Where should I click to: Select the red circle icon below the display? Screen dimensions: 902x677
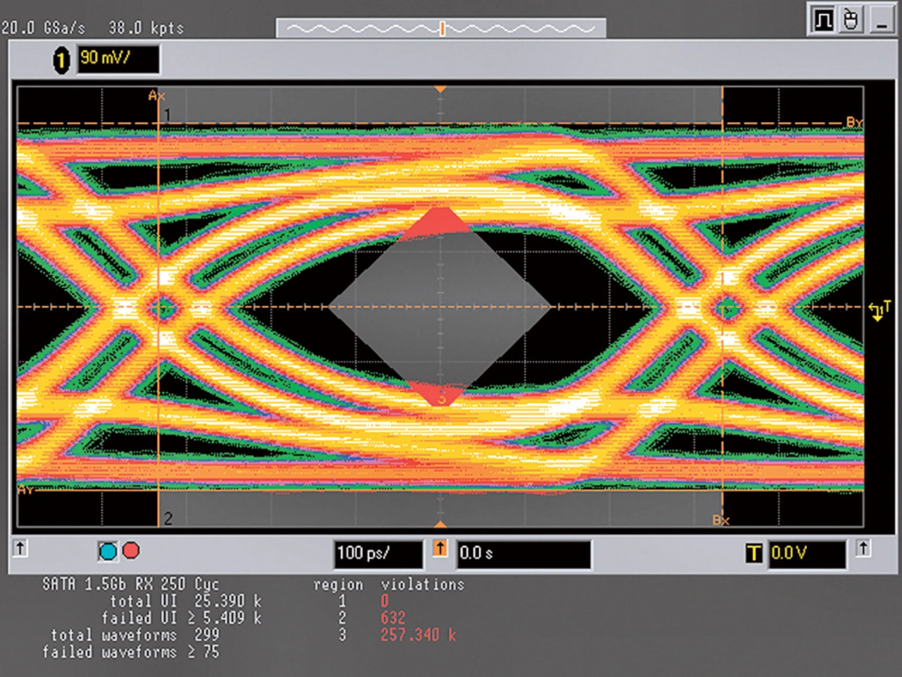(131, 551)
